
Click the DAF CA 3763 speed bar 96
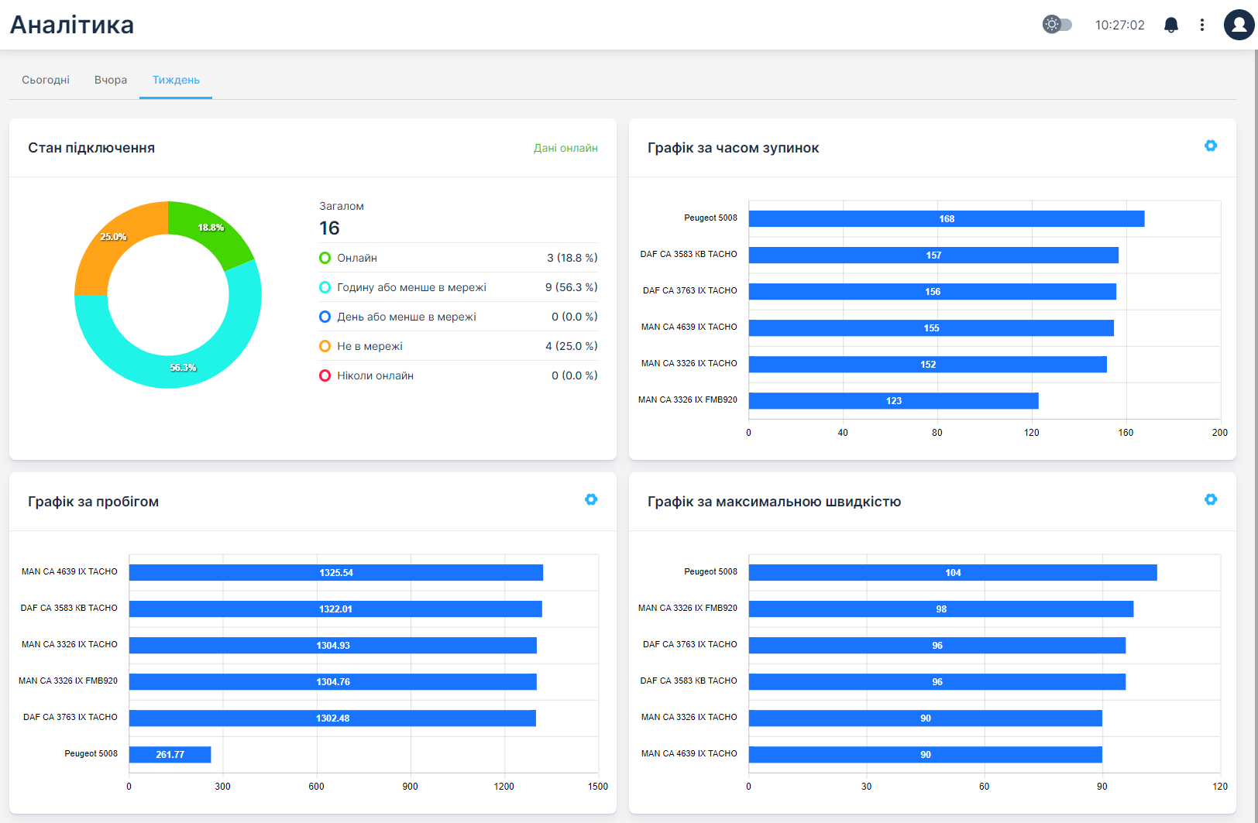[937, 646]
